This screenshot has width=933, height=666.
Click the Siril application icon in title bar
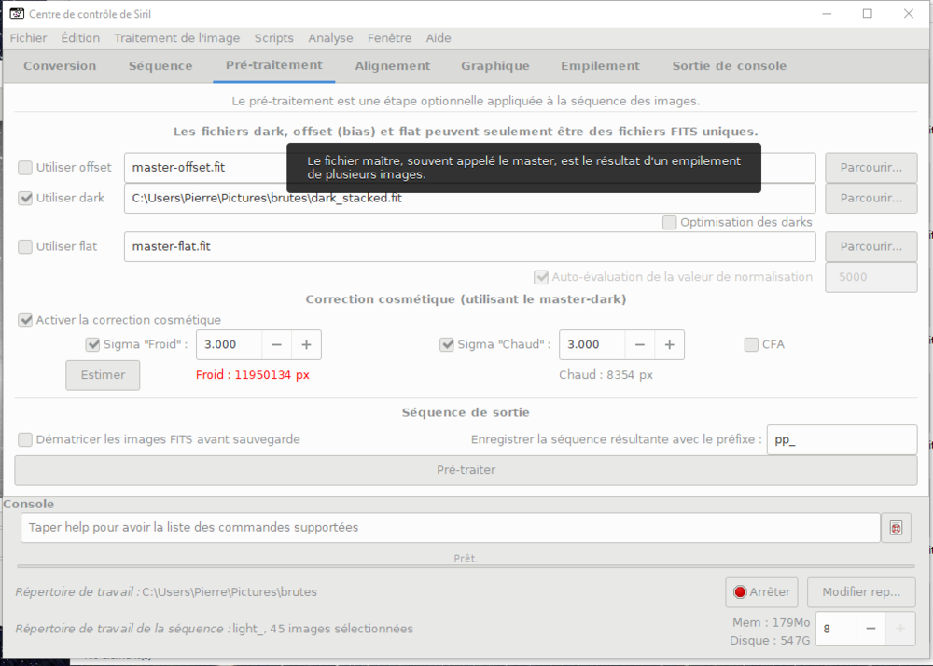coord(17,14)
